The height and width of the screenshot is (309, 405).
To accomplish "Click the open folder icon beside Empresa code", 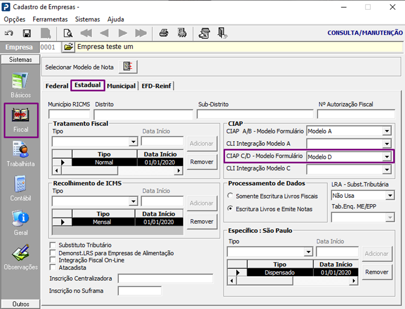I will pos(68,47).
